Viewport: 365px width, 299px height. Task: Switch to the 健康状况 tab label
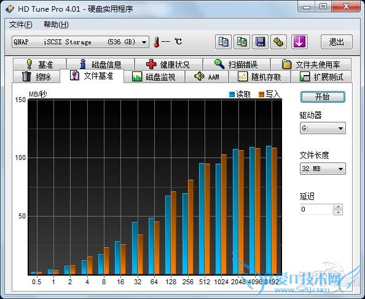pyautogui.click(x=175, y=65)
